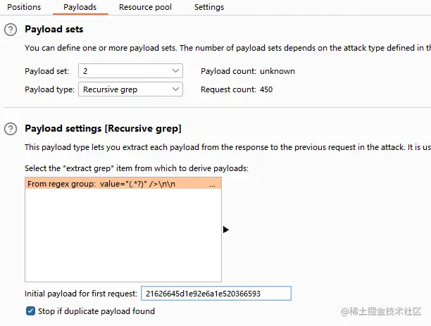Open the Payload set dropdown
The image size is (431, 326).
[130, 71]
